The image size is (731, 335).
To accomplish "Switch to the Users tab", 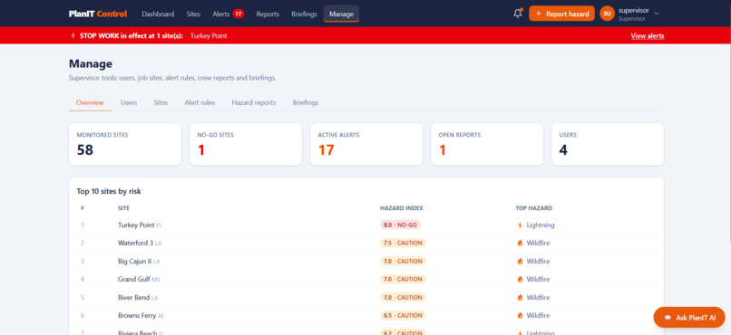I will point(129,103).
